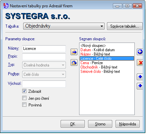146x134 pixels.
Task: Add new column with plus icon
Action: click(140, 52)
